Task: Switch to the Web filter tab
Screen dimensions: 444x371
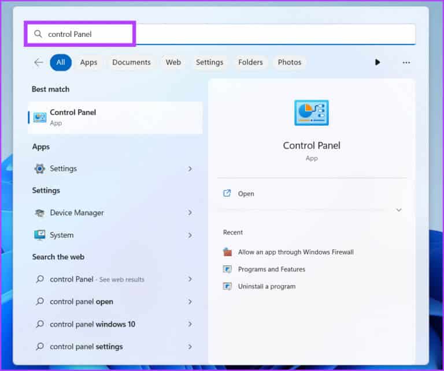Action: click(173, 62)
